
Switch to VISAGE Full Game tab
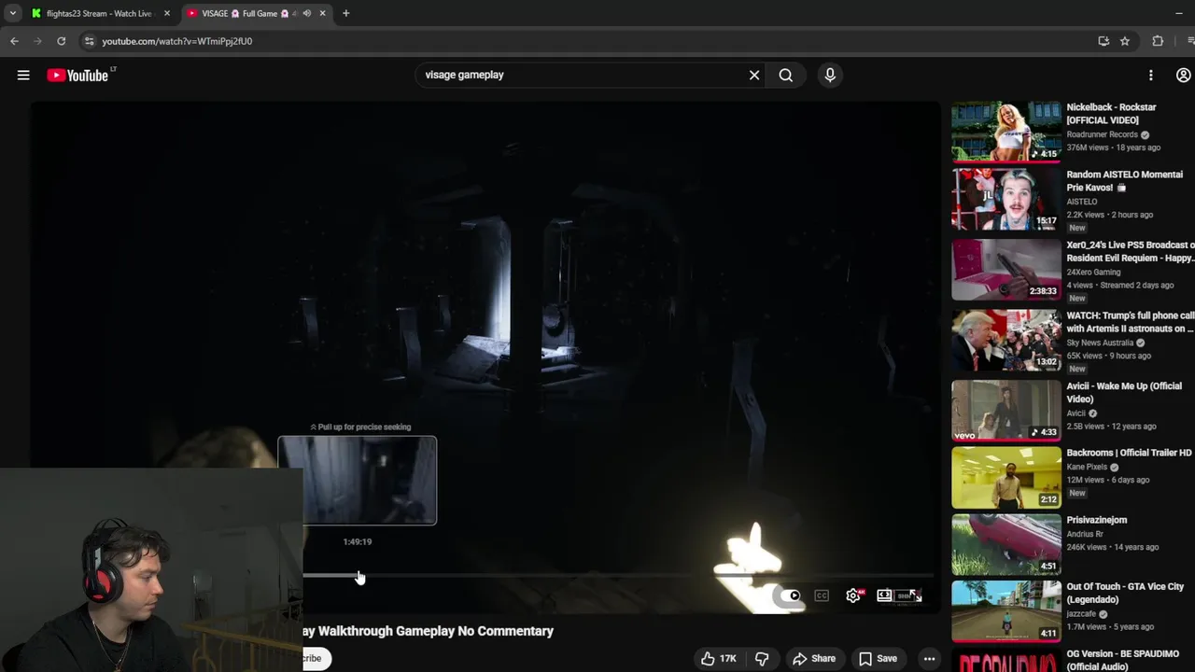coord(256,13)
